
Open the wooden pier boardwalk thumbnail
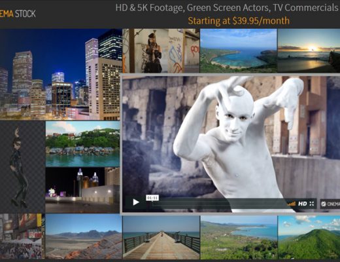161,237
